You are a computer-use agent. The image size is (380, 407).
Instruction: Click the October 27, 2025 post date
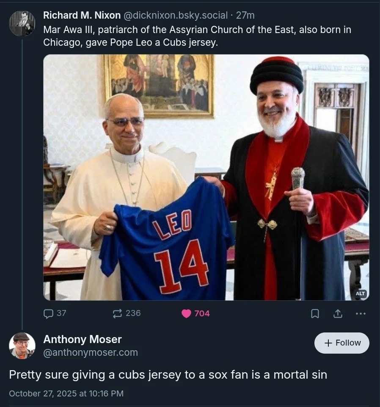tap(66, 393)
